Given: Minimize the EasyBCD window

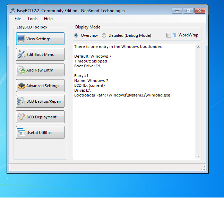Looking at the screenshot, I should (x=177, y=11).
